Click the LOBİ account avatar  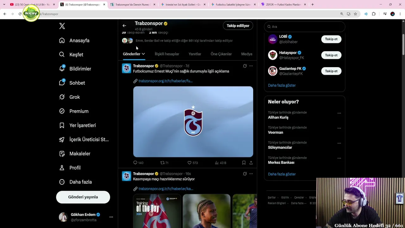(x=273, y=39)
